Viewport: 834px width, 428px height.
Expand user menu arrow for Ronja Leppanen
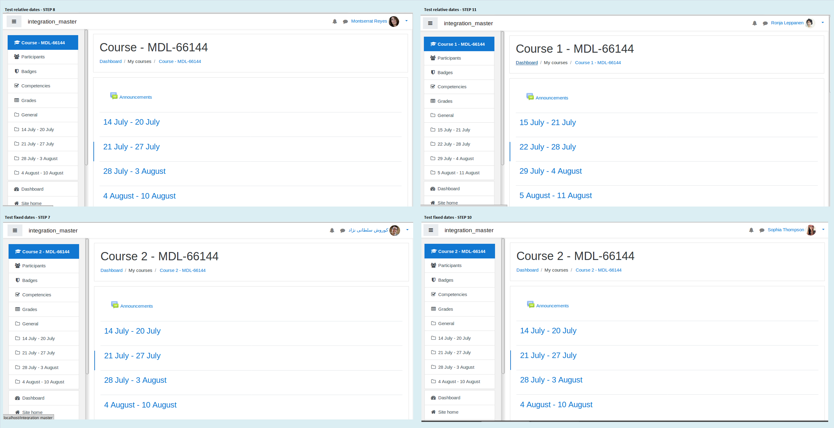tap(823, 23)
